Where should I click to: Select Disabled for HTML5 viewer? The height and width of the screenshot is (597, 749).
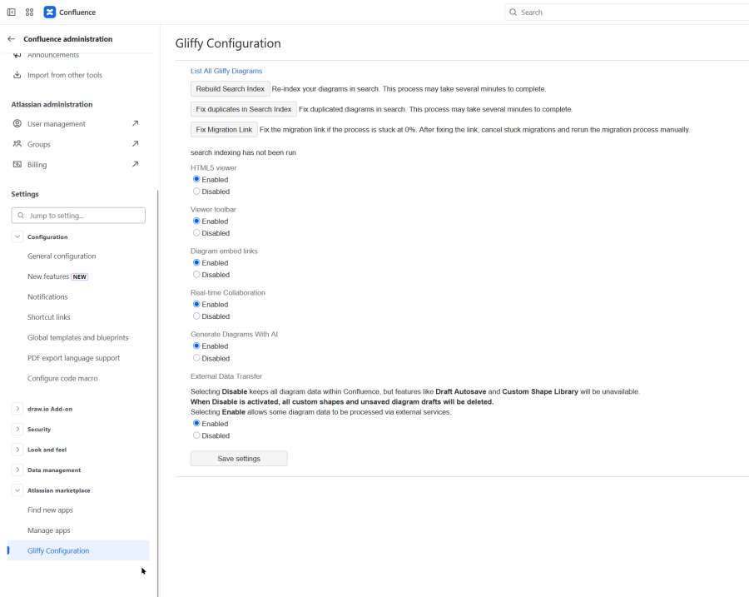[x=196, y=192]
